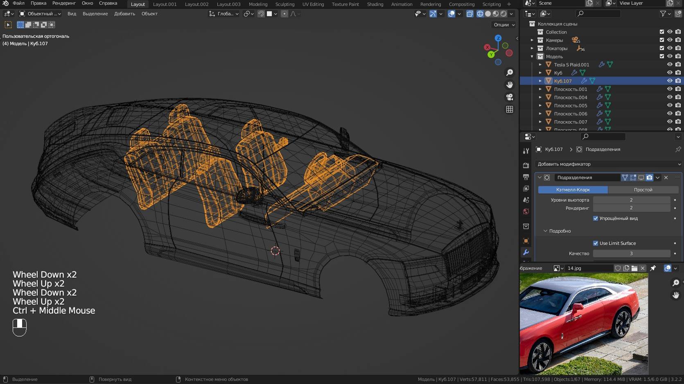Hide Tesla S Plaid.001 in viewport
The image size is (684, 384).
(670, 65)
